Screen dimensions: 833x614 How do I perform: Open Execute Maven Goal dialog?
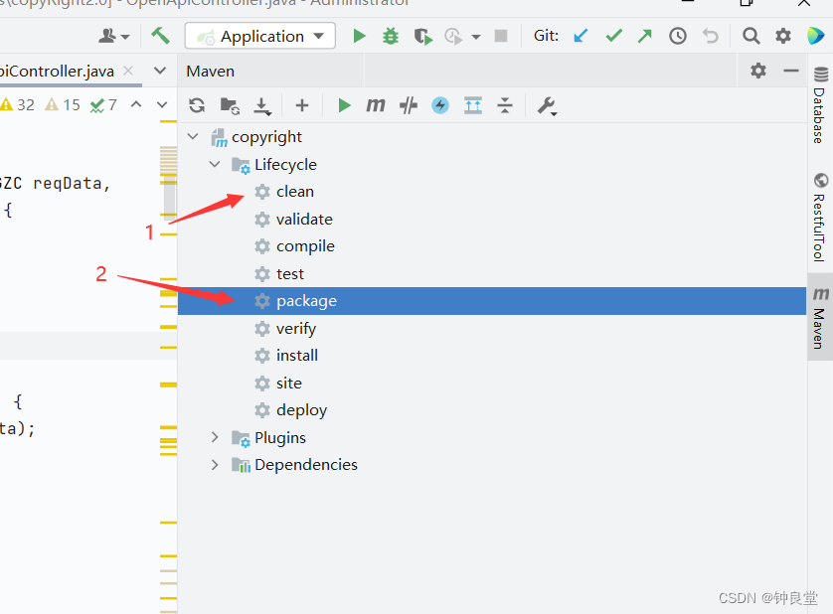376,105
